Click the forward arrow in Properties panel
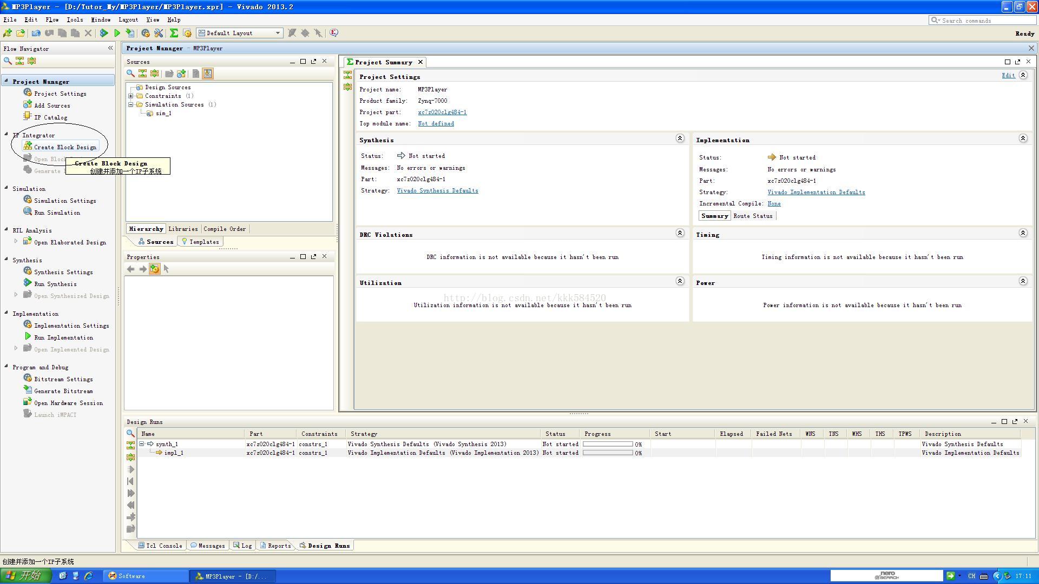The width and height of the screenshot is (1039, 584). [x=142, y=269]
